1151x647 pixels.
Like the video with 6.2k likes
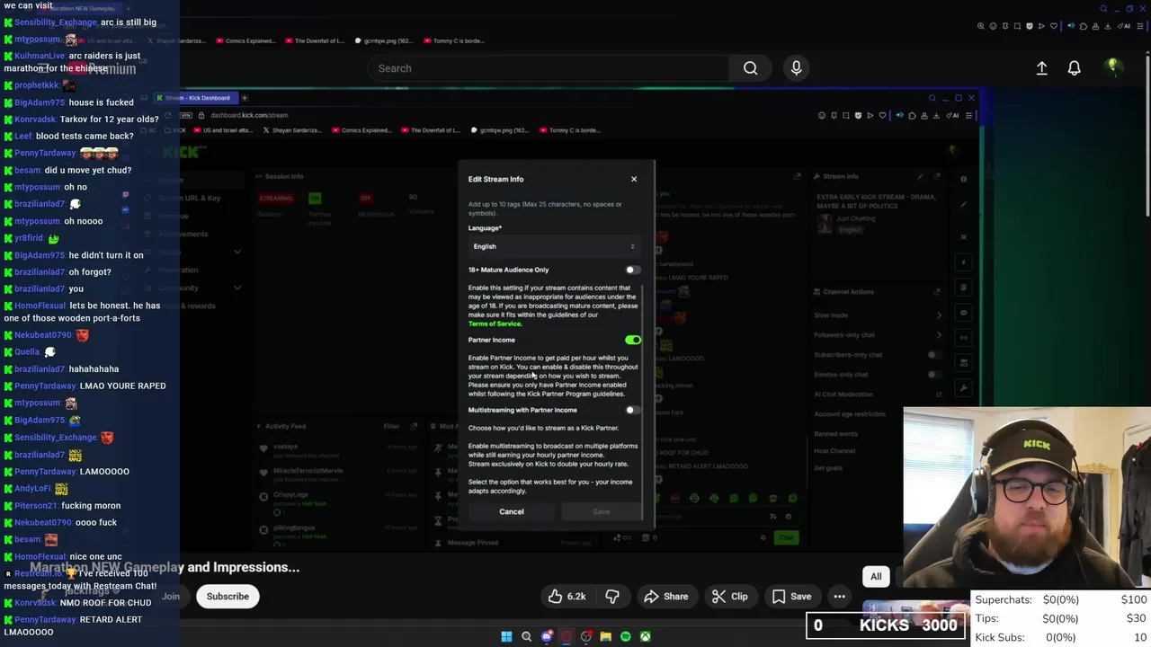567,597
